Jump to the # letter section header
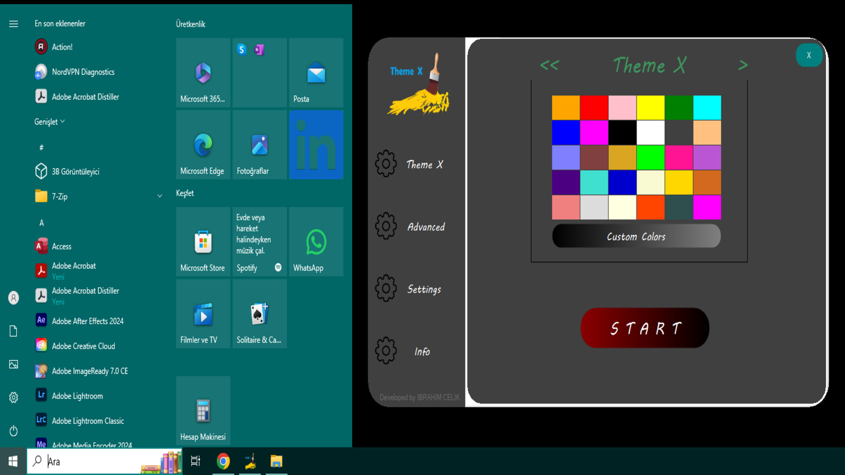 tap(41, 147)
